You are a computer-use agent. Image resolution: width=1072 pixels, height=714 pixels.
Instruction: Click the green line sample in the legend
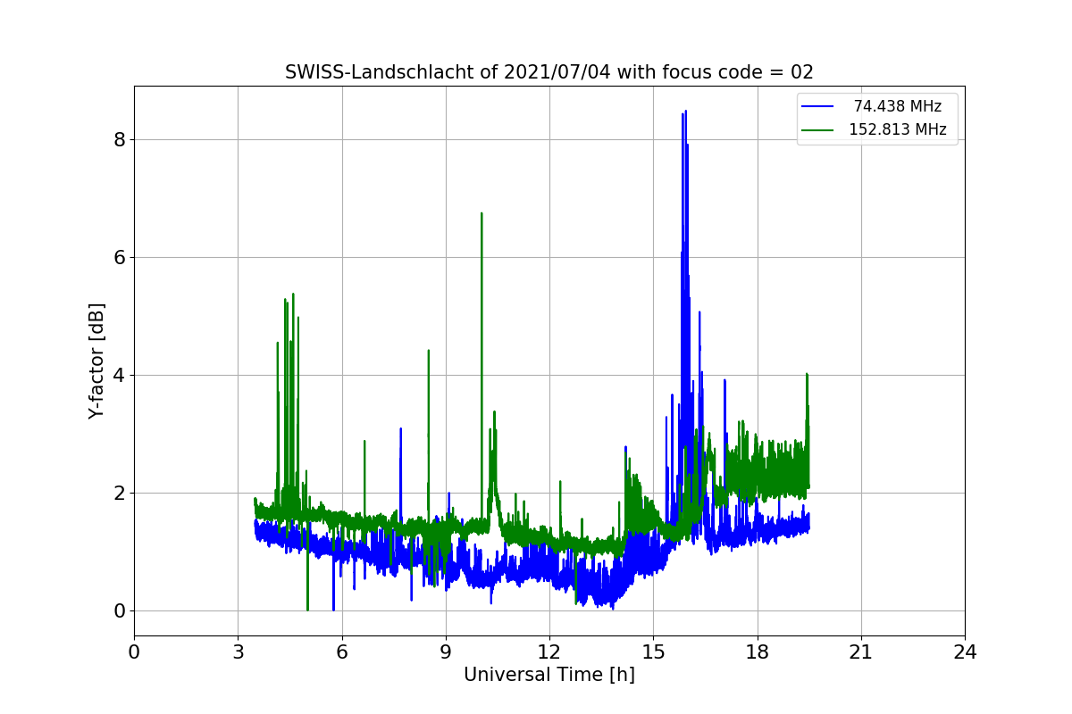pyautogui.click(x=817, y=130)
